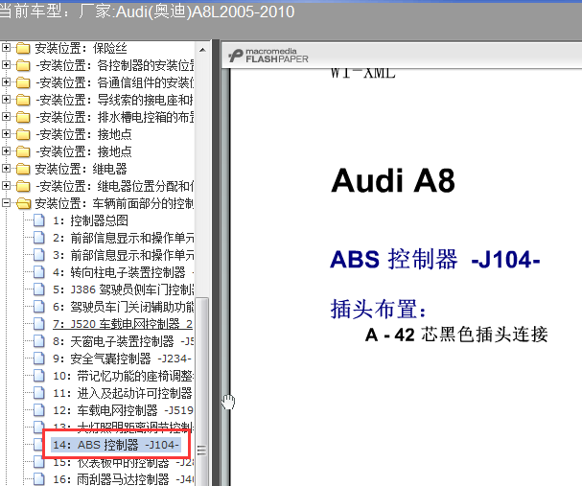582x486 pixels.
Task: Click the ABS 控制器 -J104- document heading
Action: click(435, 259)
